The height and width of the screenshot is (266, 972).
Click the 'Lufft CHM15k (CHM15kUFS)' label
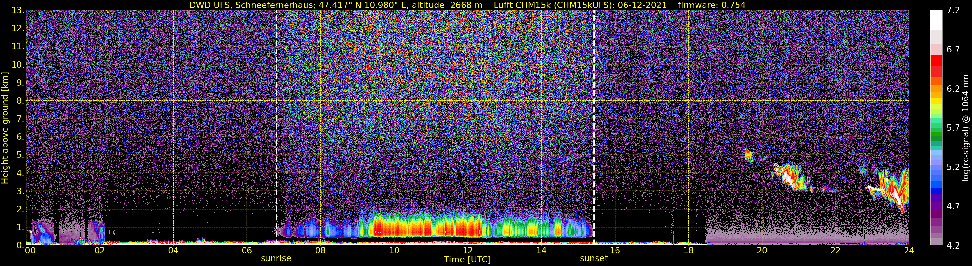[554, 5]
